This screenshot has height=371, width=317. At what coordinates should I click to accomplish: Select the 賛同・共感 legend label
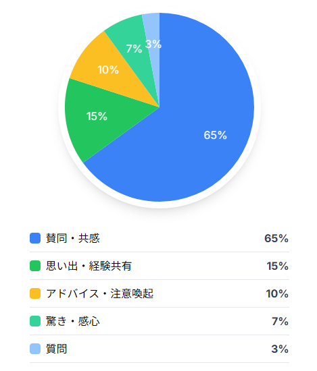pos(73,238)
